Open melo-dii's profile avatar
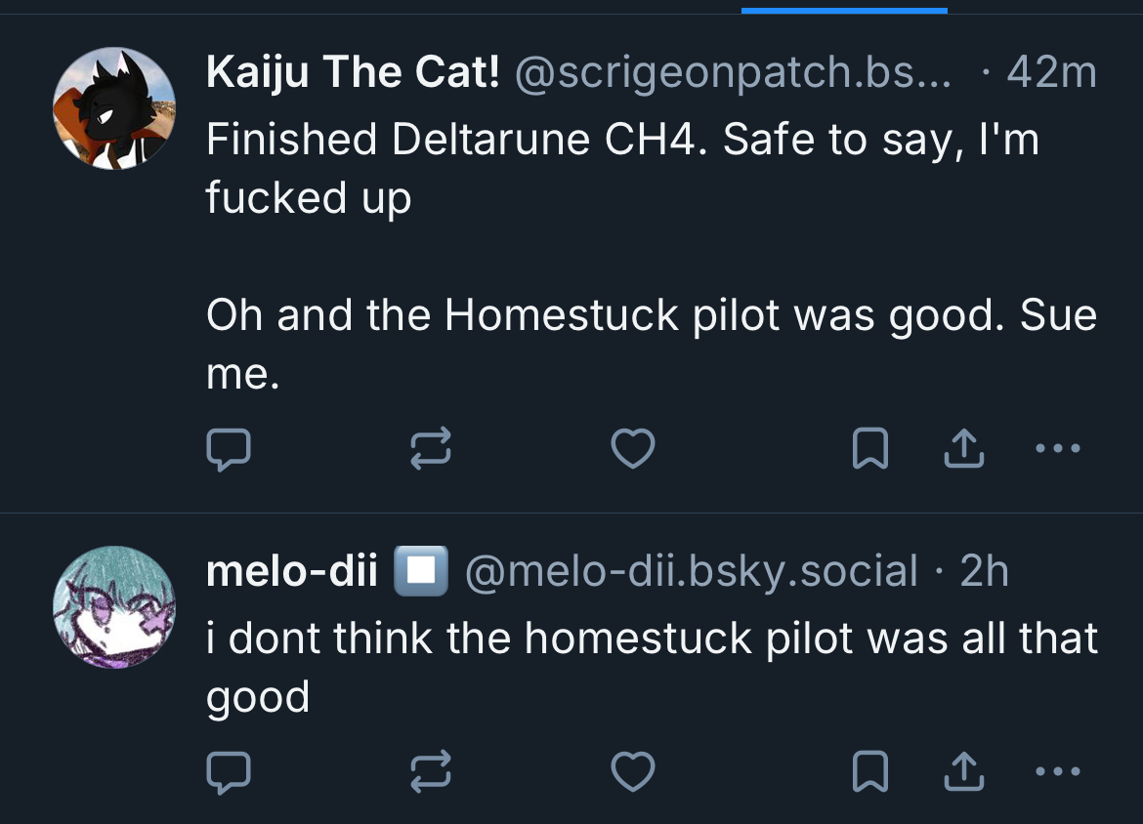The height and width of the screenshot is (824, 1143). (113, 607)
